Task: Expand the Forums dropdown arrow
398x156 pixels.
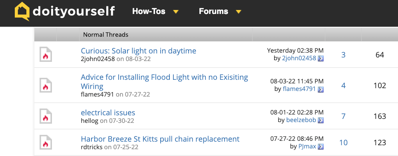Action: (238, 12)
